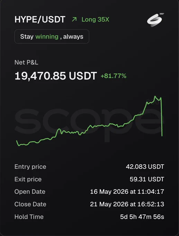Select the 19,470.85 USDT profit value

click(56, 76)
